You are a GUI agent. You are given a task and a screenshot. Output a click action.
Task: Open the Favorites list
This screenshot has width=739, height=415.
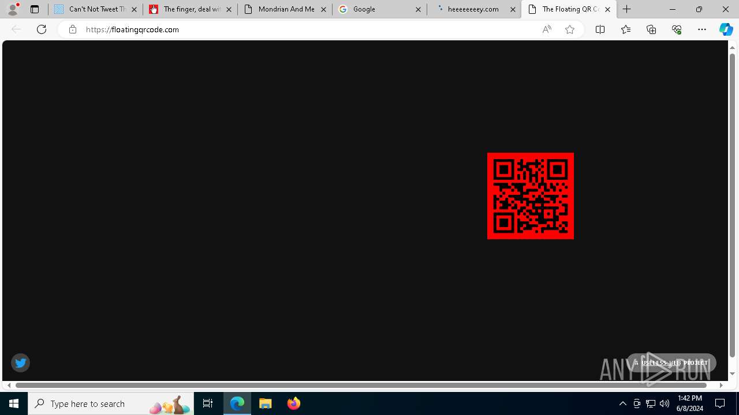click(626, 29)
